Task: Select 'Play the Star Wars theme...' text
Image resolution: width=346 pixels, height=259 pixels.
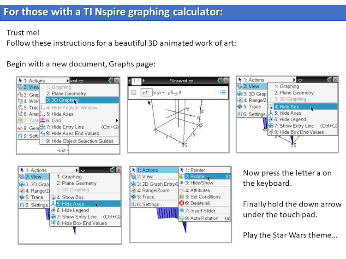Action: click(x=290, y=235)
